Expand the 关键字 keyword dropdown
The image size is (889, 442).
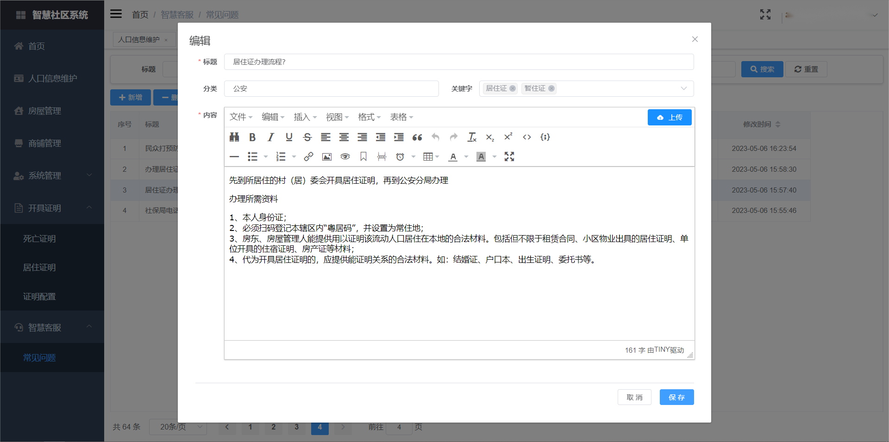tap(683, 88)
